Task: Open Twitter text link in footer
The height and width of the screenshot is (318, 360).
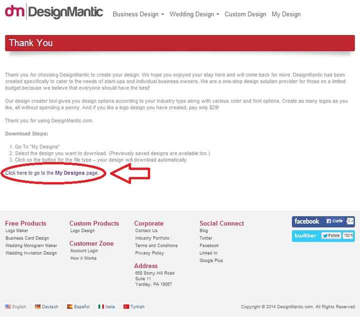Action: click(x=206, y=238)
